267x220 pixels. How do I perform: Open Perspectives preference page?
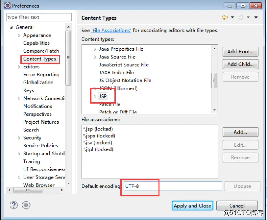(37, 114)
